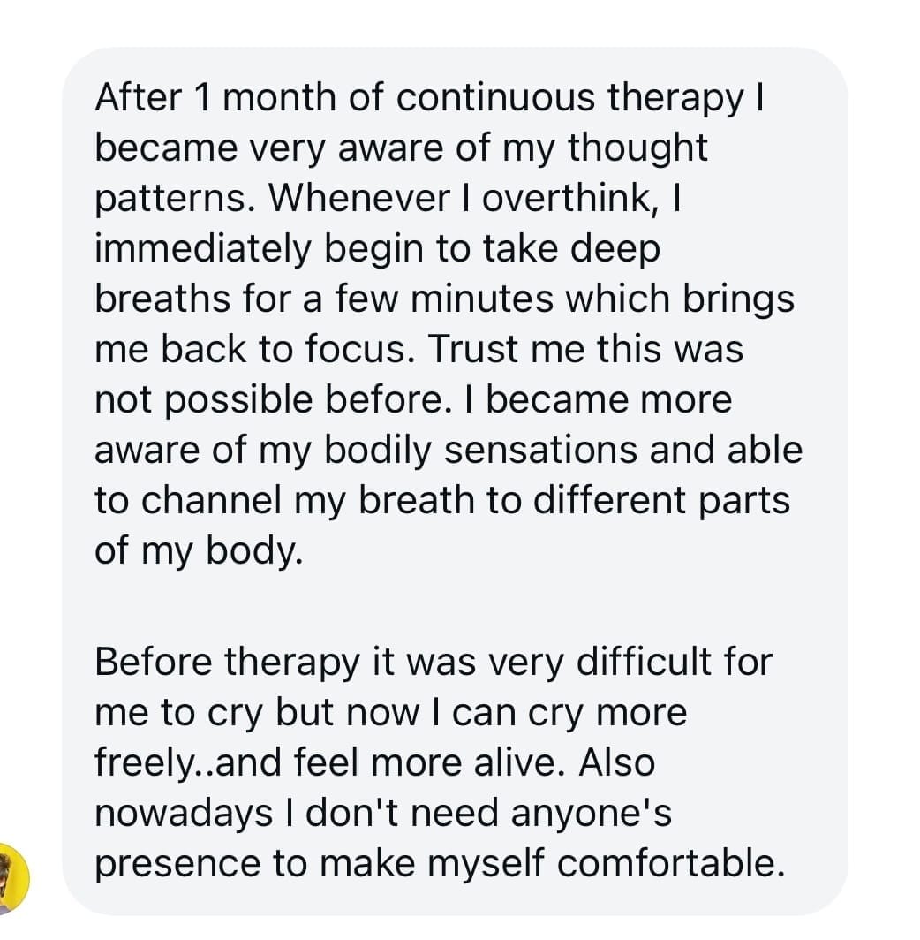
Task: Click the words 'bodily sensations'
Action: pyautogui.click(x=482, y=451)
